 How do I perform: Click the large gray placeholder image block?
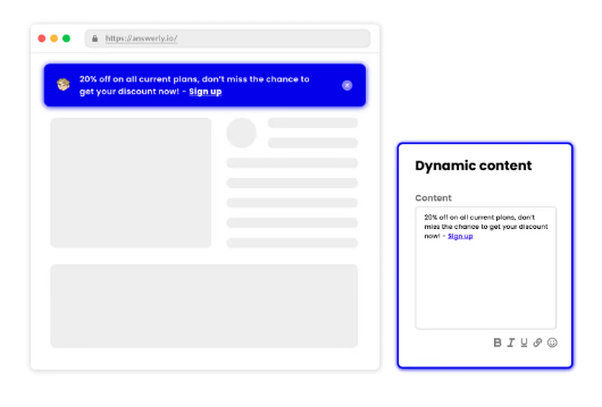[x=131, y=183]
